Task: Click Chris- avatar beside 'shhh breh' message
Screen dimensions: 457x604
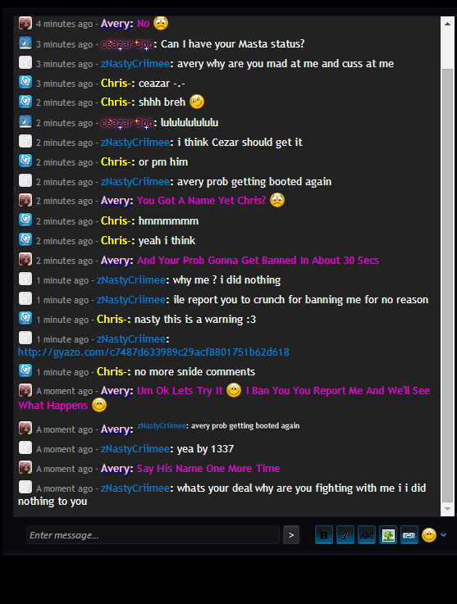Action: click(x=25, y=102)
